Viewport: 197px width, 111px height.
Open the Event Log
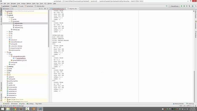(x=190, y=104)
